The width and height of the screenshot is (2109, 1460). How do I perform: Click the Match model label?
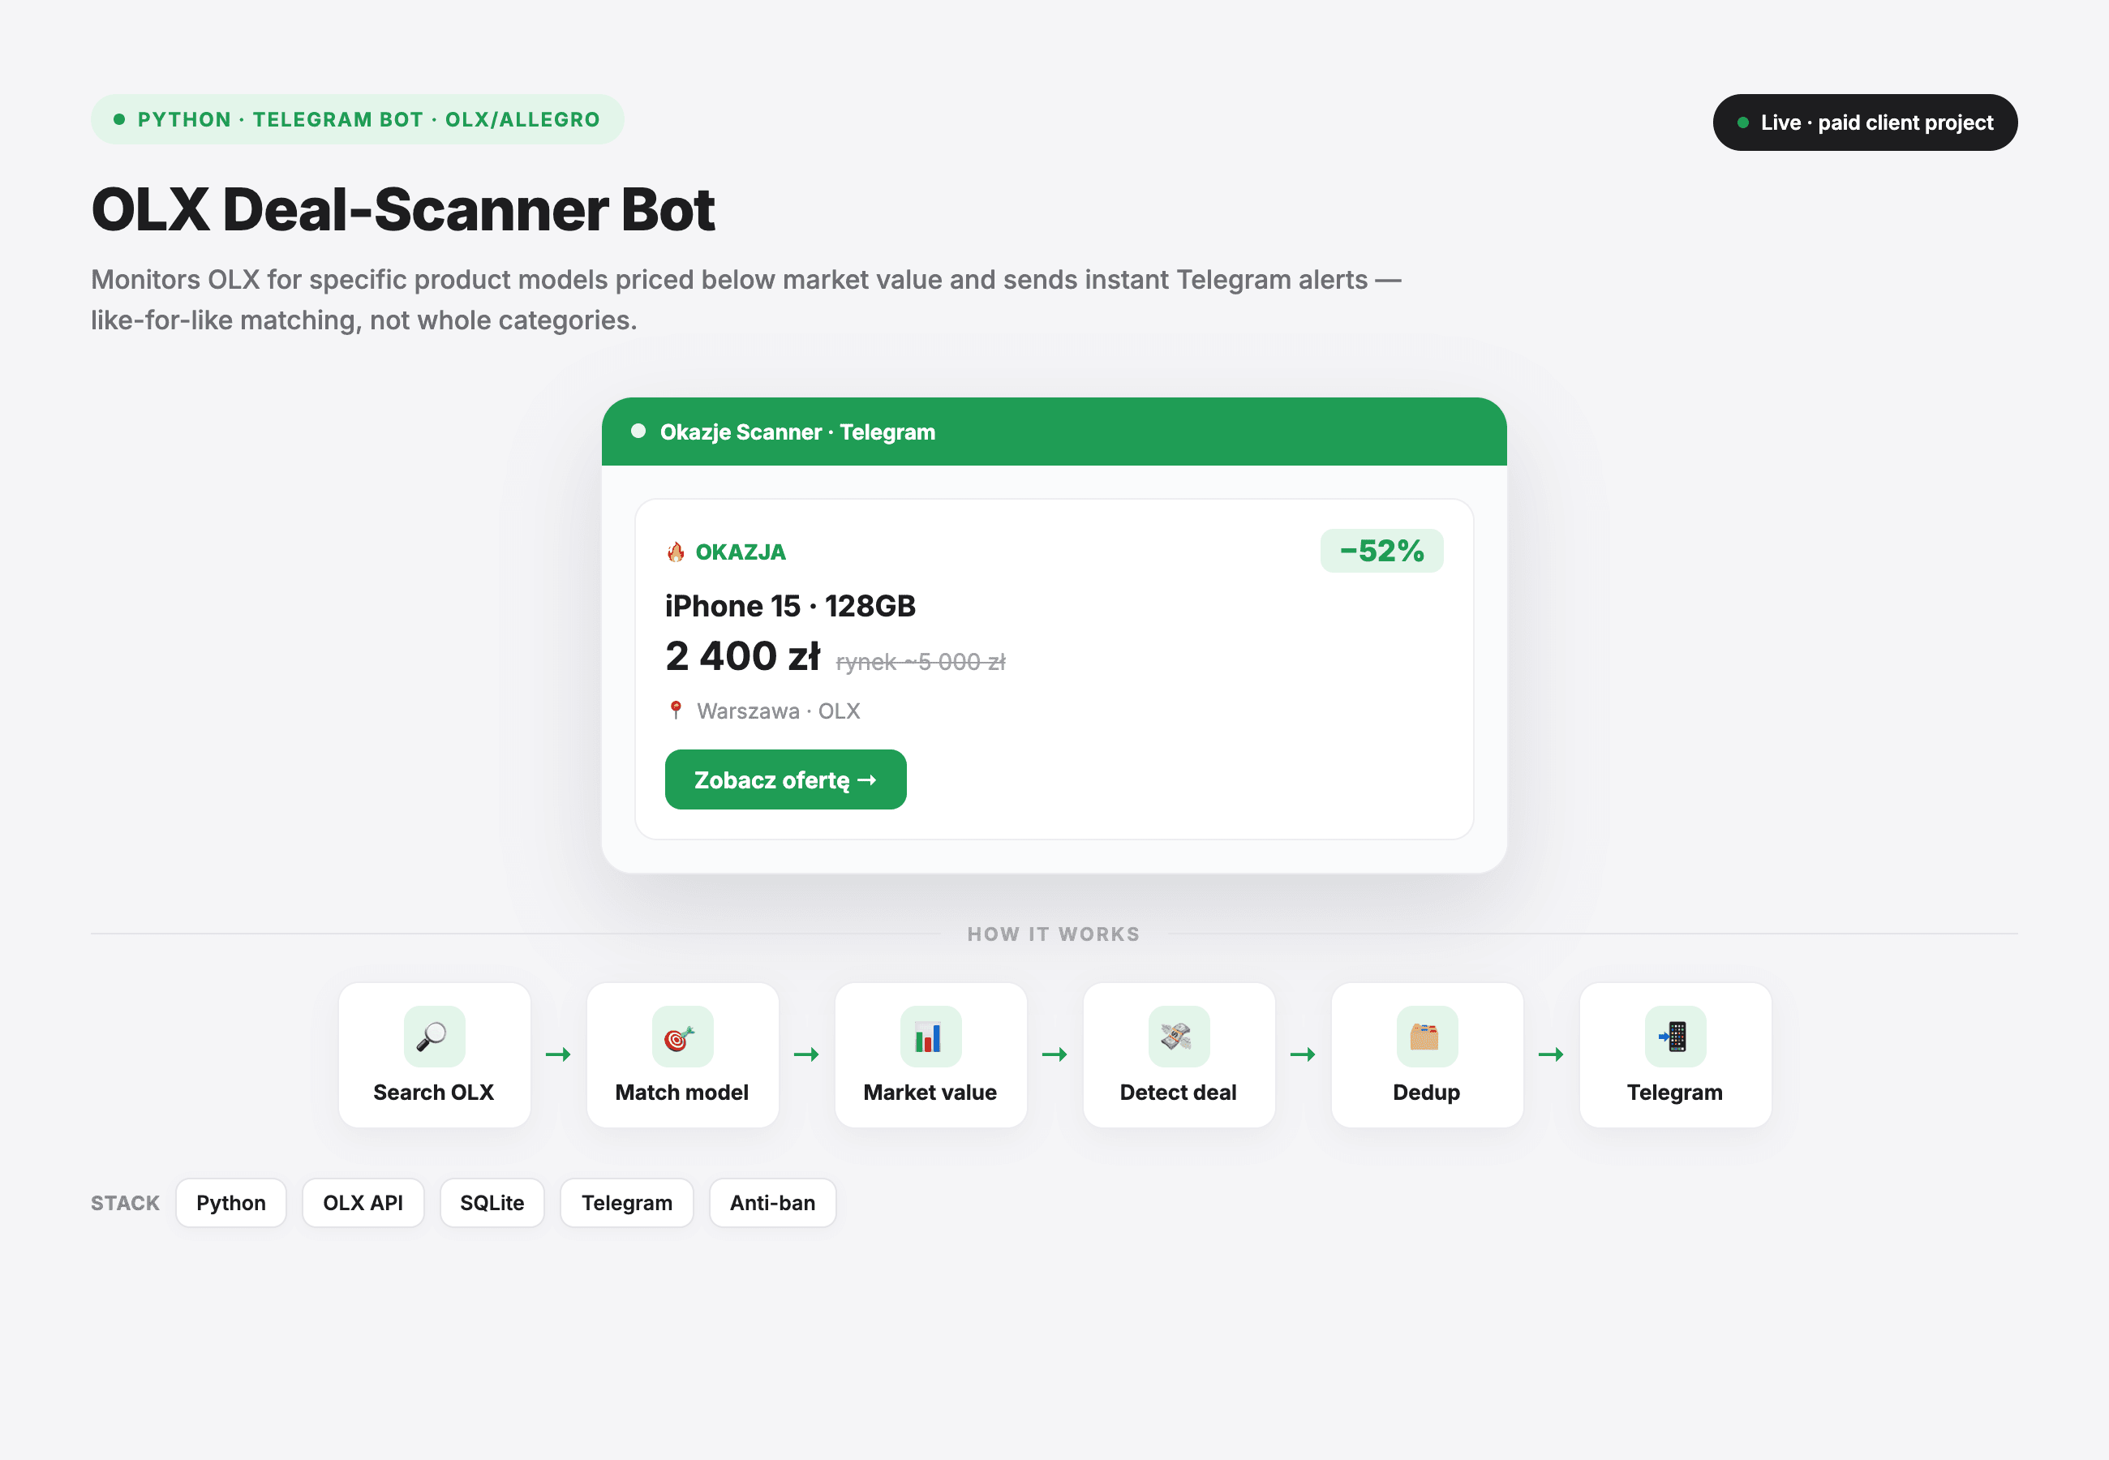(x=682, y=1093)
